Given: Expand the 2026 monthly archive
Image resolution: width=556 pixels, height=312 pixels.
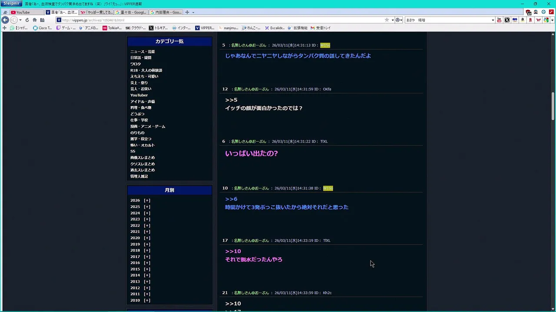Looking at the screenshot, I should point(147,201).
